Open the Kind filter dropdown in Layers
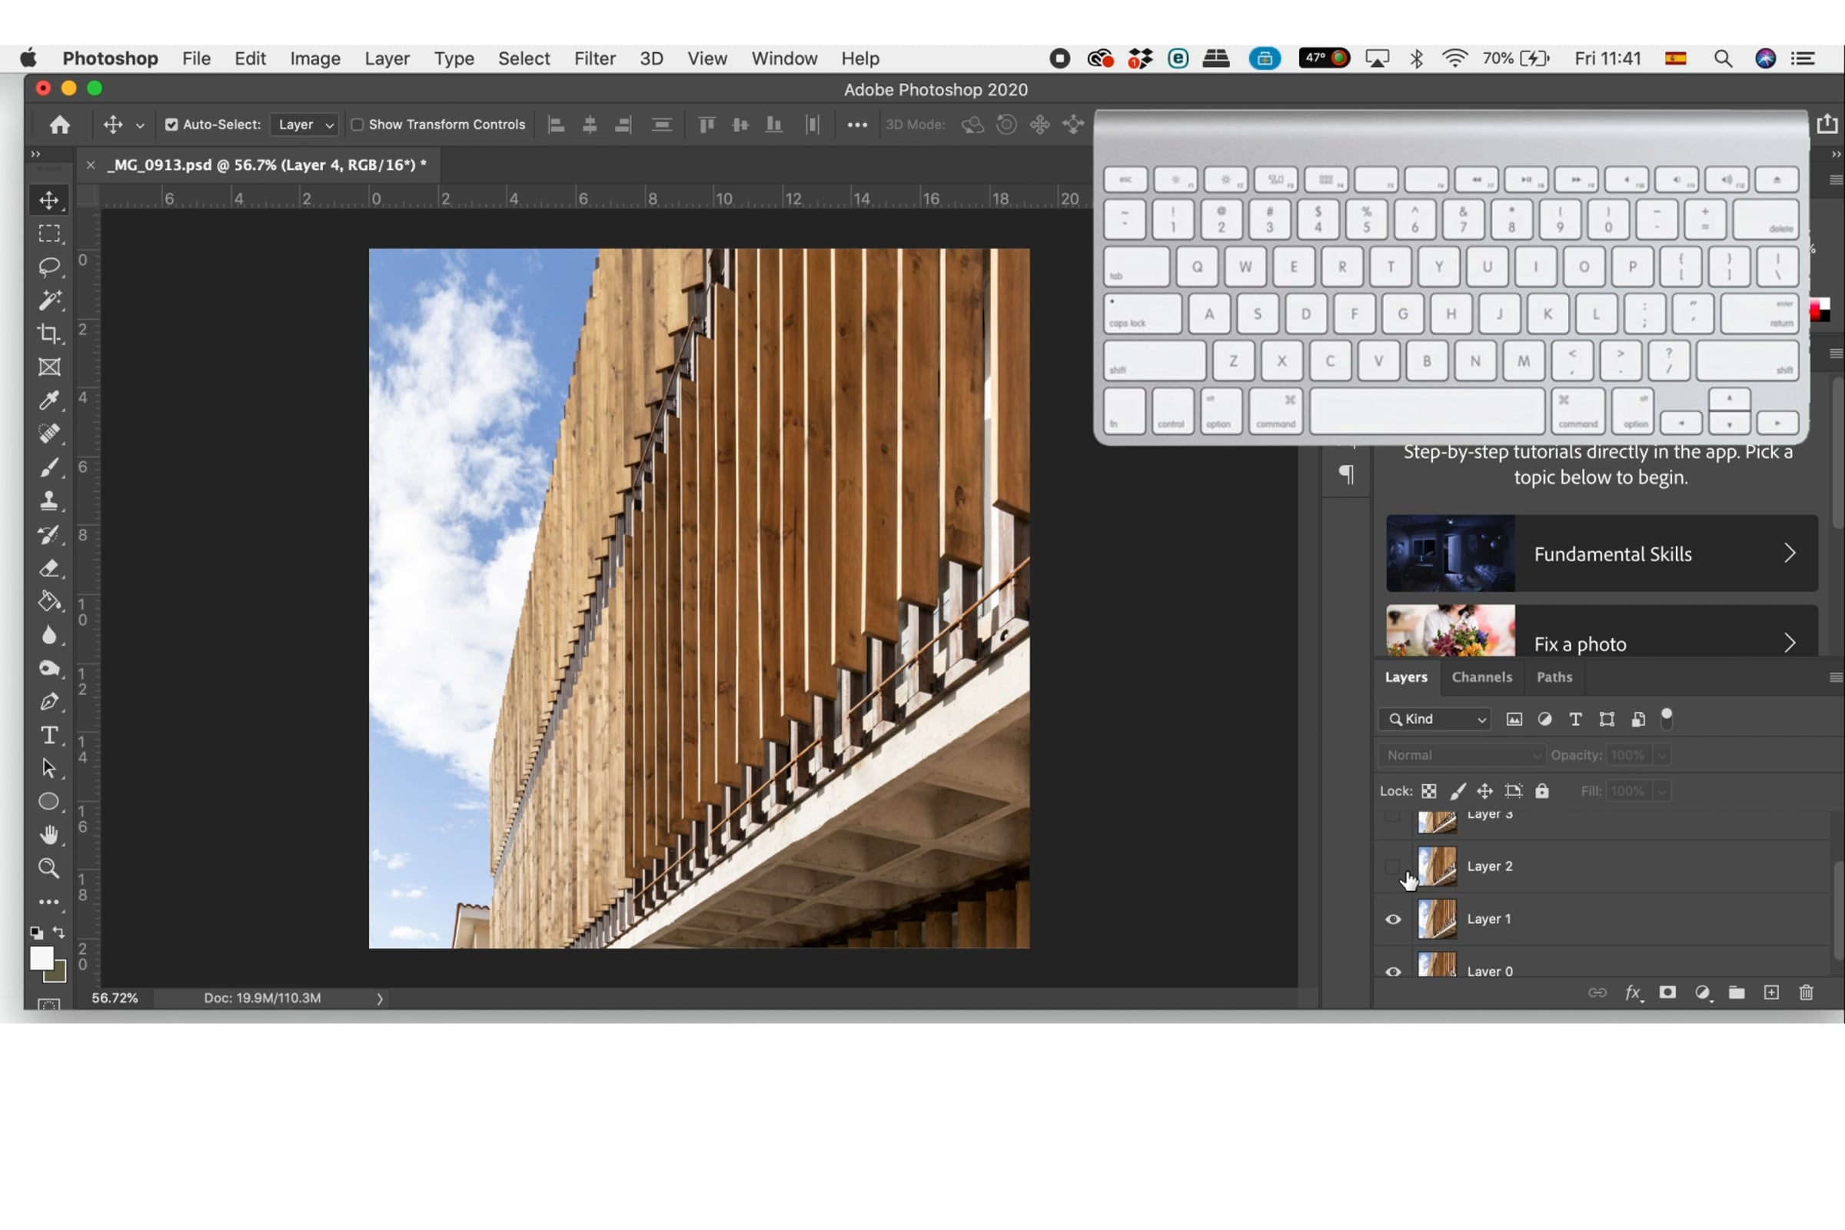Viewport: 1845px width, 1230px height. tap(1436, 719)
